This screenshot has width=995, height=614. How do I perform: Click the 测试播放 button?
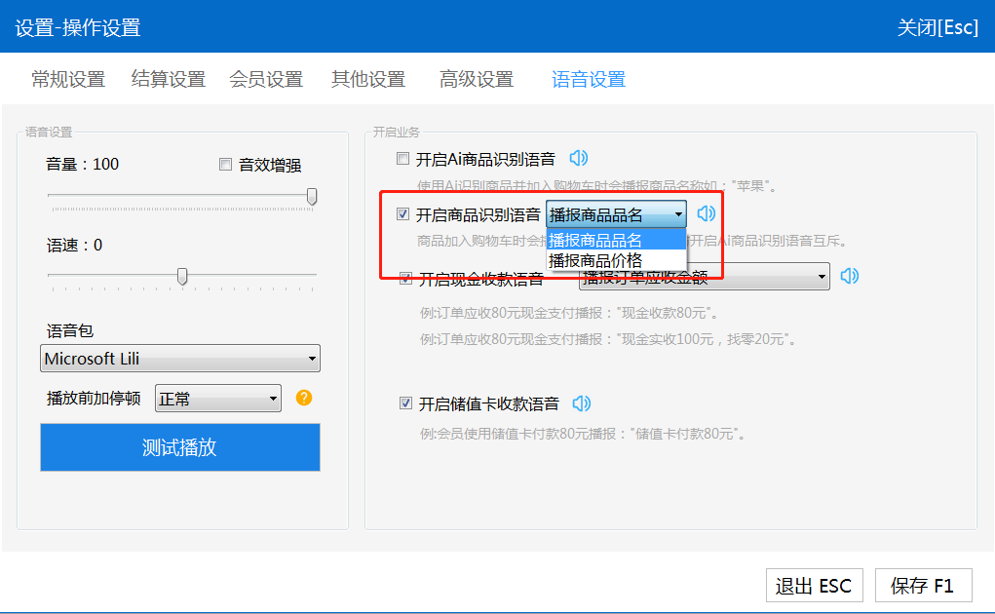[x=180, y=447]
